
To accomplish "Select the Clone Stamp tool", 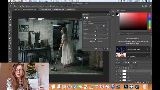I will [x=10, y=35].
